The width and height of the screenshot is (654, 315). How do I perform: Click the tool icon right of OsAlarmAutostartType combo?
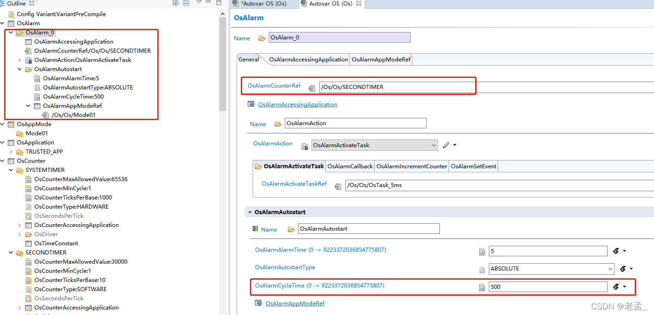[x=623, y=269]
